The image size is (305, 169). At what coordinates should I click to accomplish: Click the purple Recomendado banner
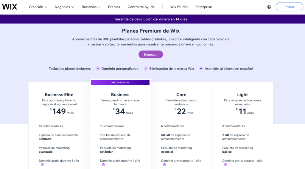(120, 83)
